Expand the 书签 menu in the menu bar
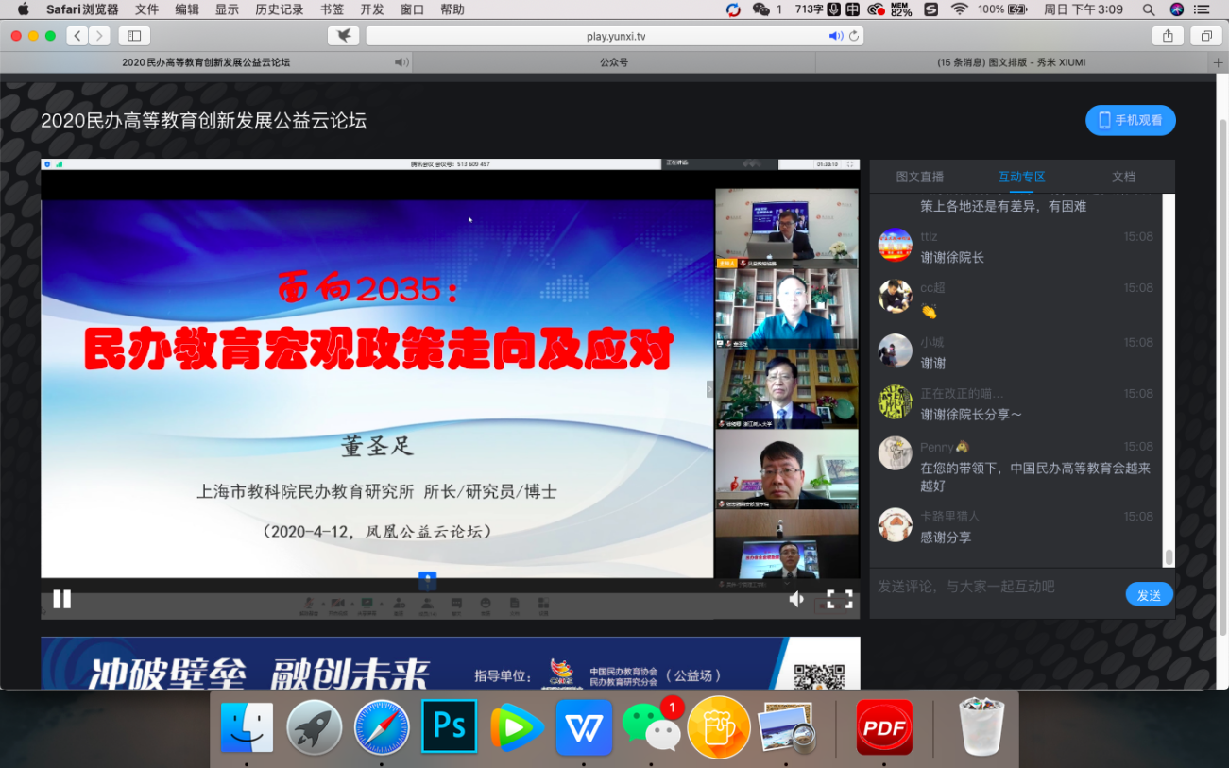 tap(332, 9)
